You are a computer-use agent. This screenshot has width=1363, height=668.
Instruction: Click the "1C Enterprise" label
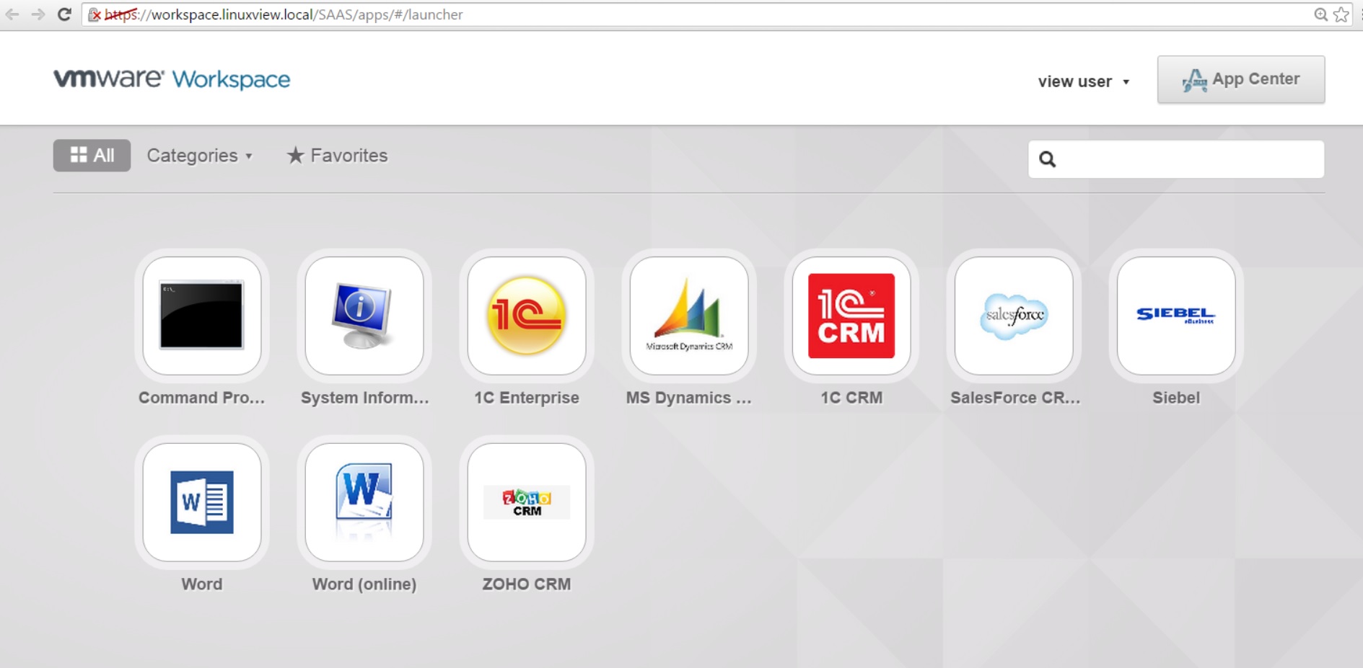(x=527, y=398)
